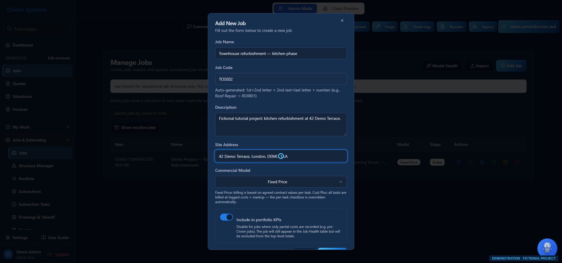Open the Invoices shortcut in the sidebar
This screenshot has height=263, width=562.
click(37, 109)
